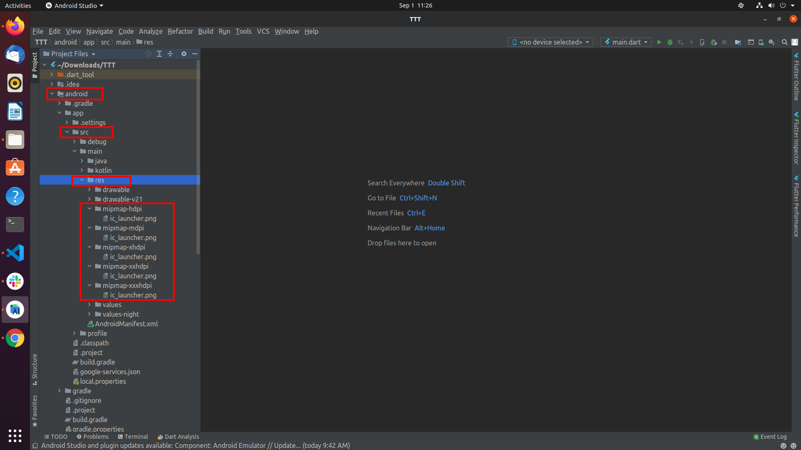Run main.dart with the green play button
The width and height of the screenshot is (801, 450).
(659, 42)
